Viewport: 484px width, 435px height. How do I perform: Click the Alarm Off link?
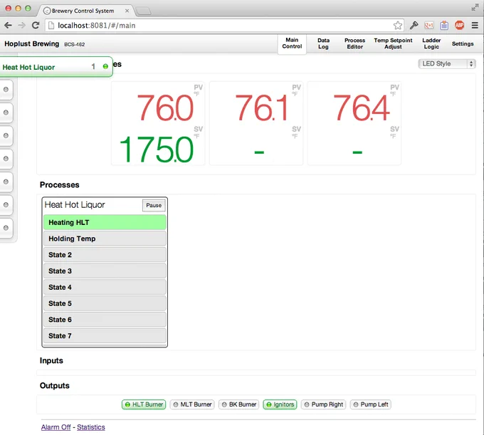tap(56, 427)
